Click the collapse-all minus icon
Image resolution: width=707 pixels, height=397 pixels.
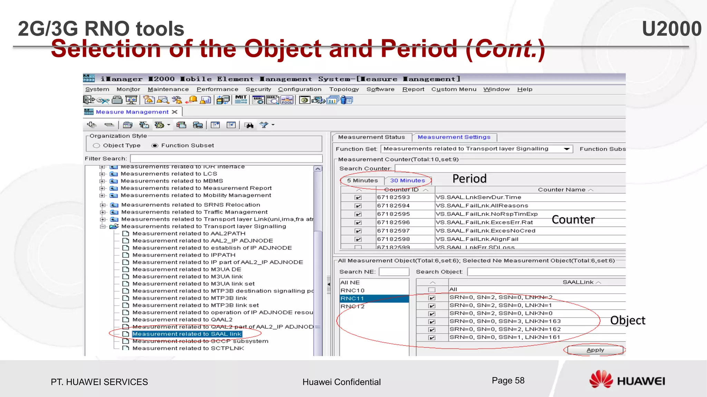pyautogui.click(x=109, y=125)
